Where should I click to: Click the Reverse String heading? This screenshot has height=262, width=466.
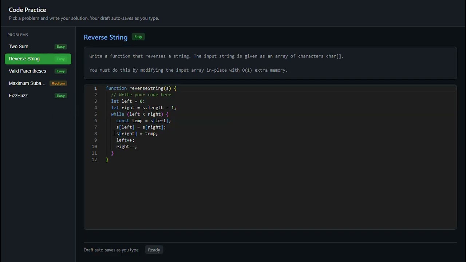click(106, 37)
